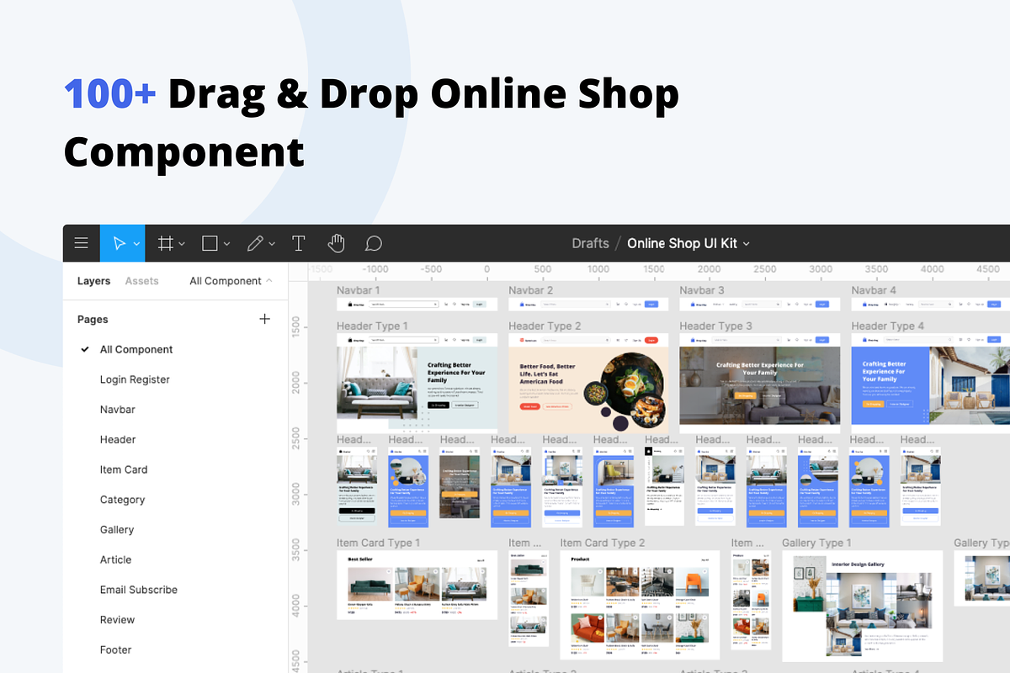1010x673 pixels.
Task: Select the Navbar 4 frame label
Action: point(874,290)
